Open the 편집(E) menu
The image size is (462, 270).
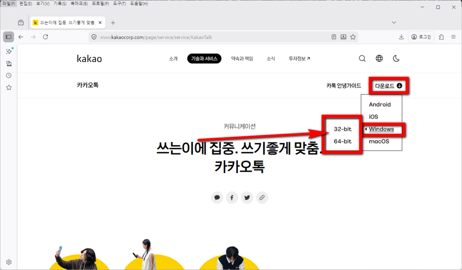(x=26, y=4)
